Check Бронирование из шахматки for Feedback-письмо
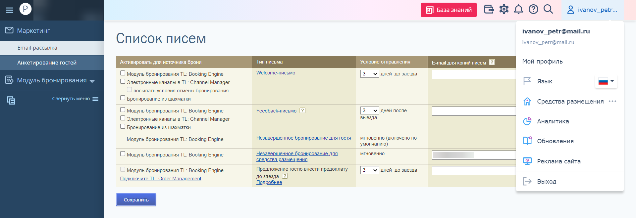636x218 pixels. click(x=123, y=126)
